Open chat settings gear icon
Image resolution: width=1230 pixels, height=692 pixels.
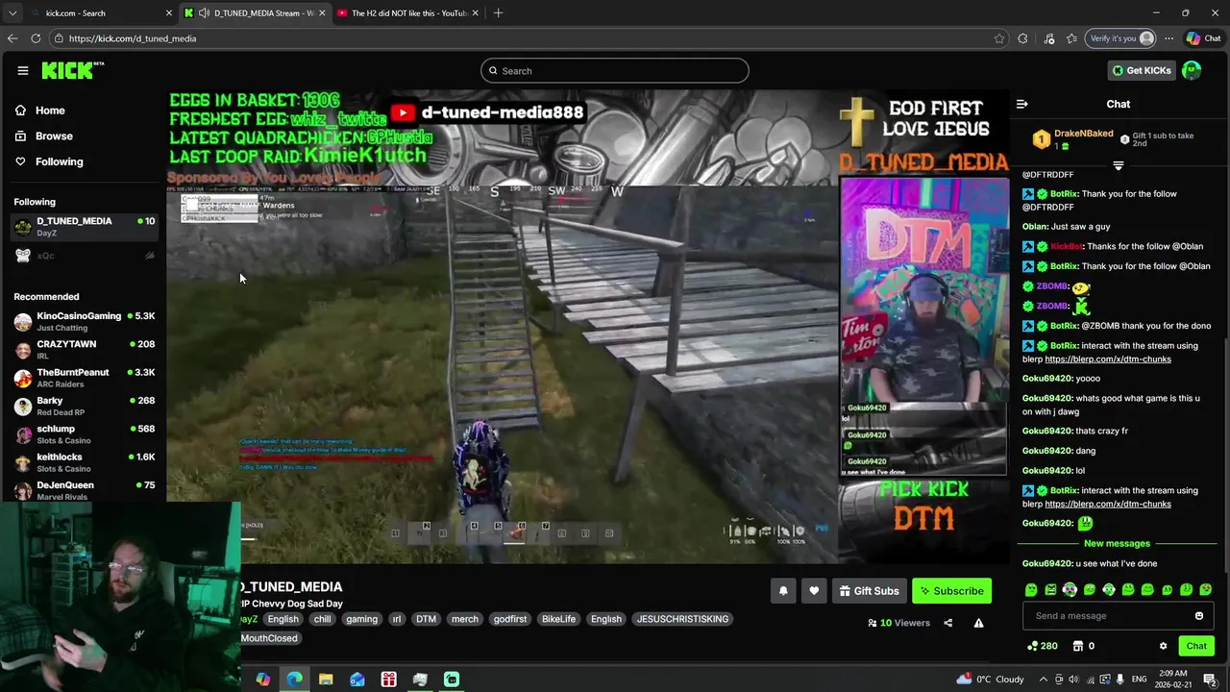point(1163,646)
